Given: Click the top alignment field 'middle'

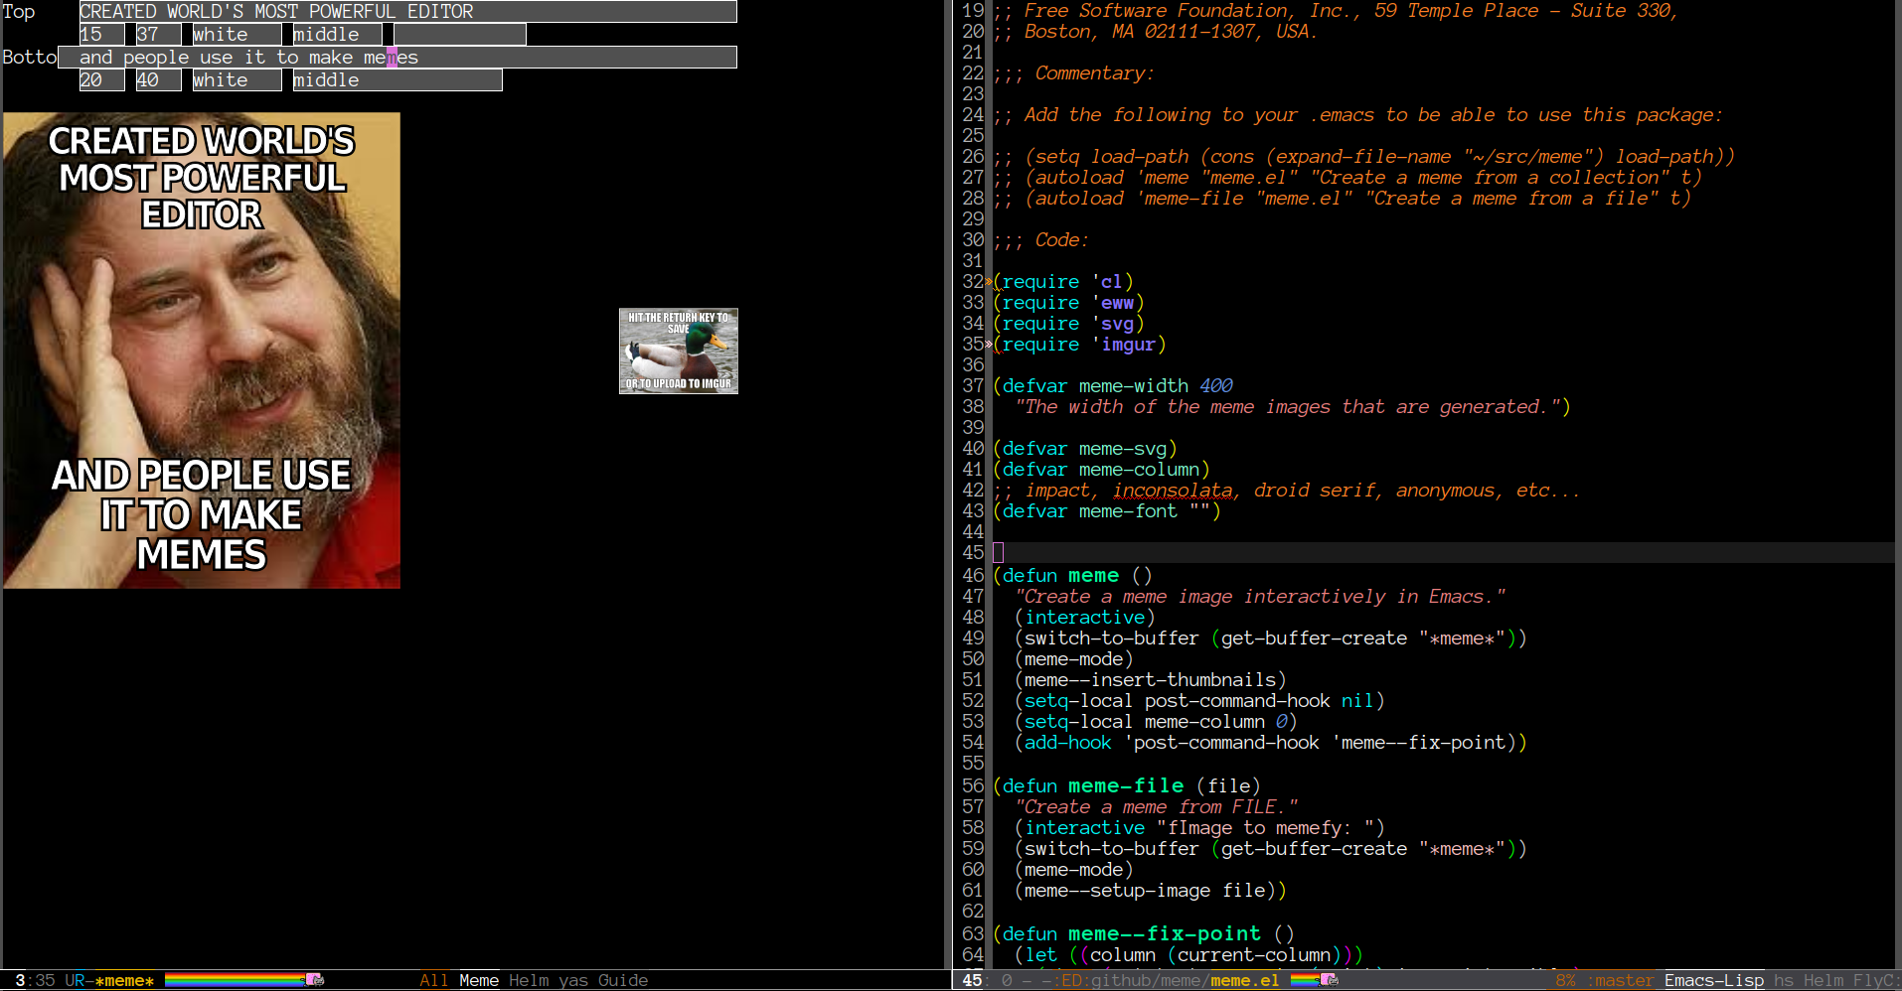Looking at the screenshot, I should point(337,35).
